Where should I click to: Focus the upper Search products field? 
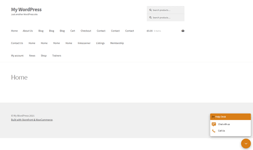point(165,10)
